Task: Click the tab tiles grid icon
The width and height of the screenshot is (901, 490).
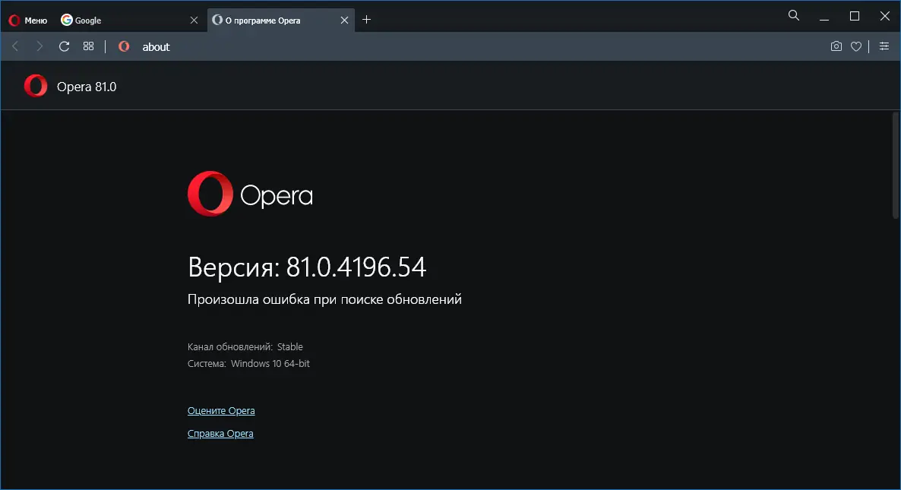Action: (x=88, y=46)
